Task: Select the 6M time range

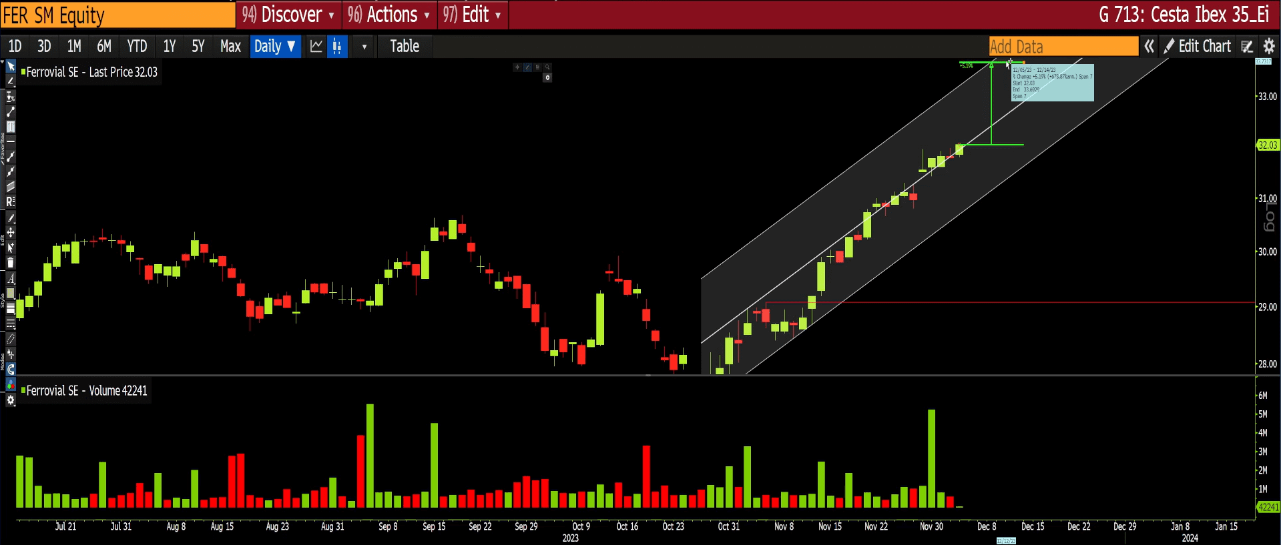Action: point(104,46)
